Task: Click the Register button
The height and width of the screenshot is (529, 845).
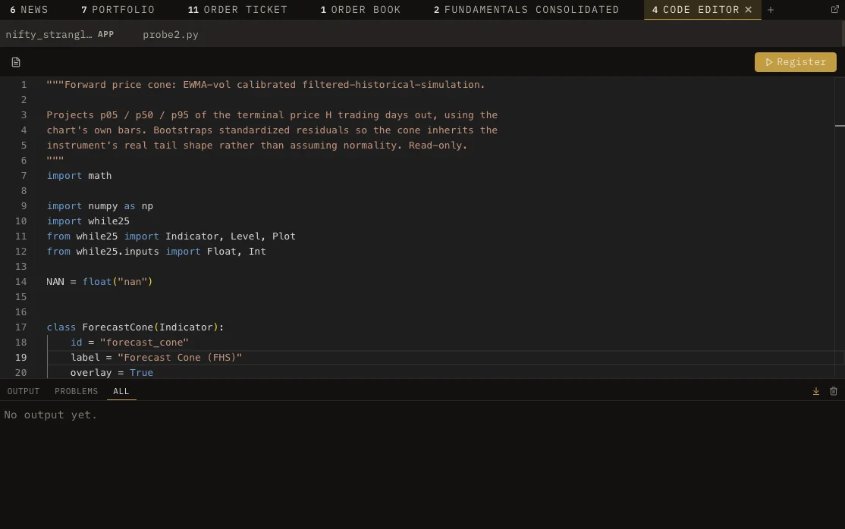Action: tap(796, 62)
